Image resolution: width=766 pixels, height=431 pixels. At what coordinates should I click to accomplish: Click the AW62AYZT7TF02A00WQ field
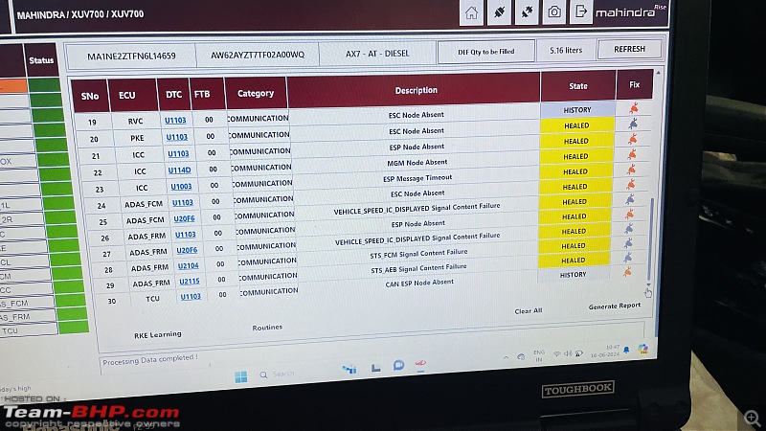click(257, 55)
